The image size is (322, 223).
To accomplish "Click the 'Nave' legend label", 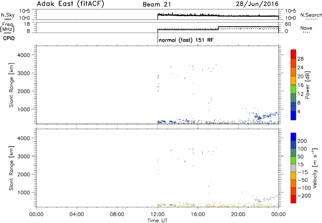I will (306, 28).
